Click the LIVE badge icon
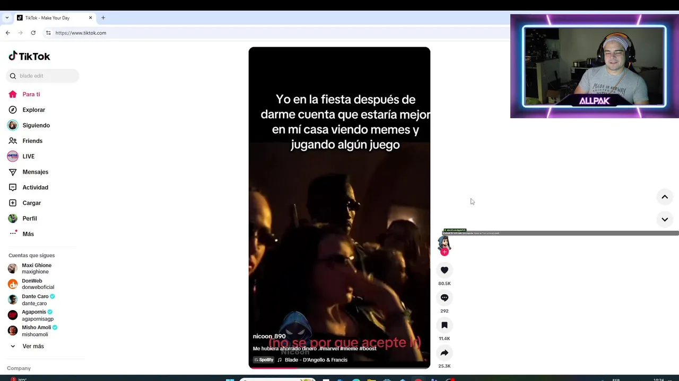This screenshot has height=381, width=679. click(13, 156)
